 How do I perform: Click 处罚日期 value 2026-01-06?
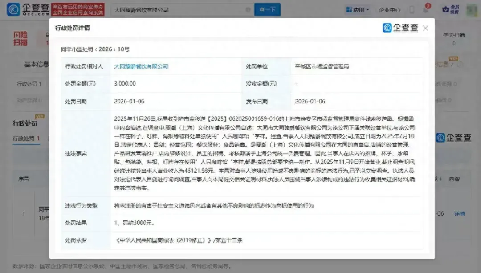coord(129,101)
